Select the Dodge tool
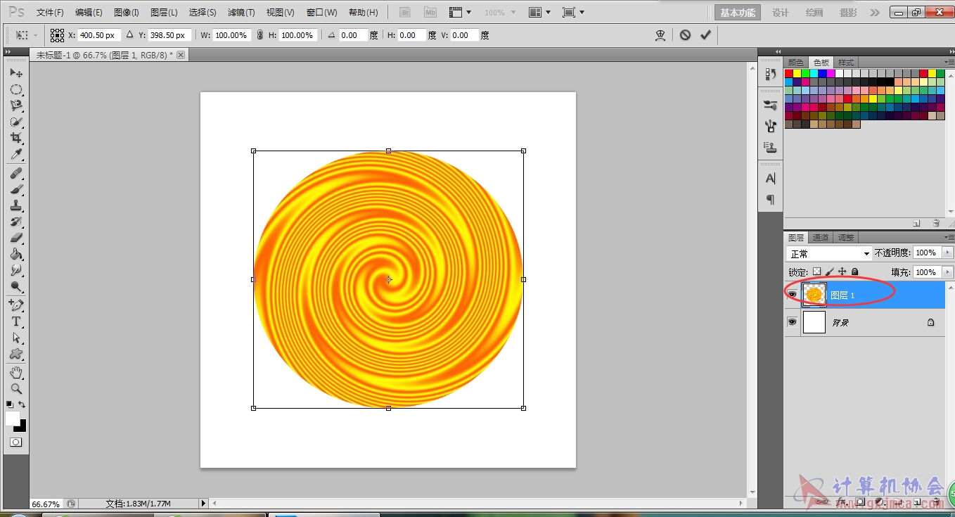The width and height of the screenshot is (955, 517). 16,286
